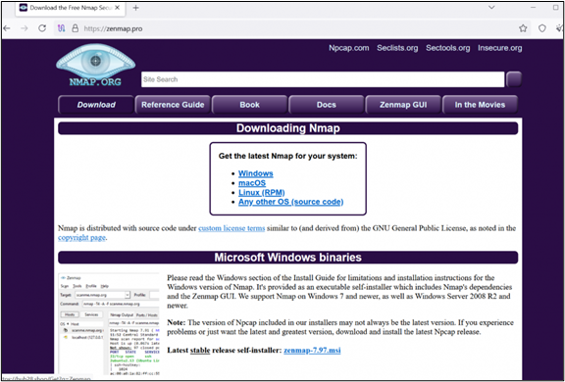Viewport: 565px width, 382px height.
Task: Click the Nmap eye favicon on the tab
Action: click(x=24, y=8)
